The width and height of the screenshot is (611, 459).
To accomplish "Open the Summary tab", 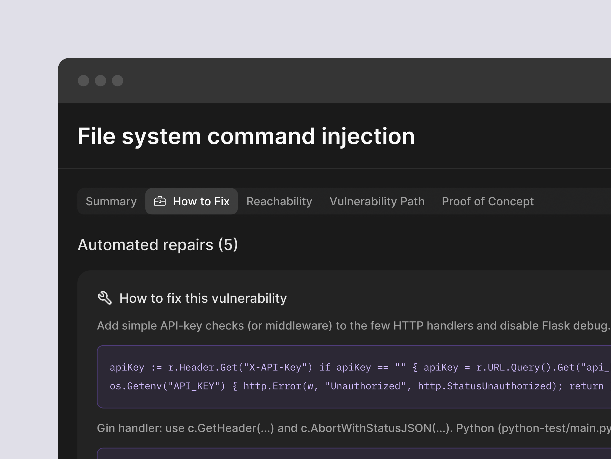I will click(x=111, y=201).
